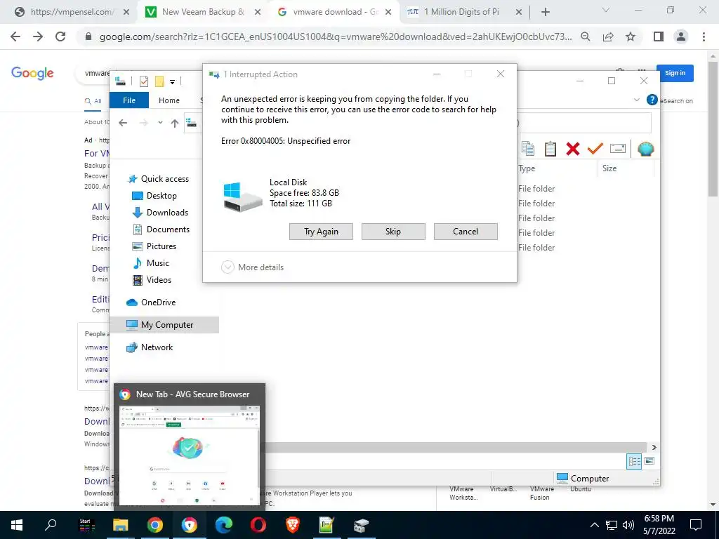The height and width of the screenshot is (539, 719).
Task: Open Pictures in the navigation pane
Action: pos(154,246)
